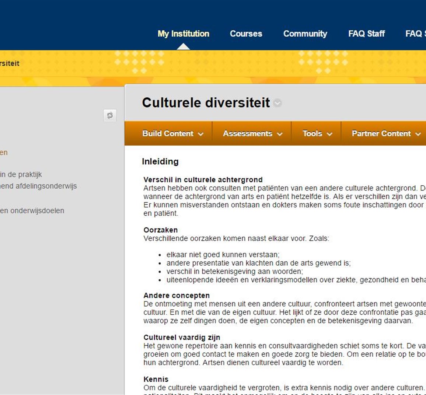Image resolution: width=426 pixels, height=395 pixels.
Task: Open the onderwijsdoelen menu item
Action: coord(32,210)
